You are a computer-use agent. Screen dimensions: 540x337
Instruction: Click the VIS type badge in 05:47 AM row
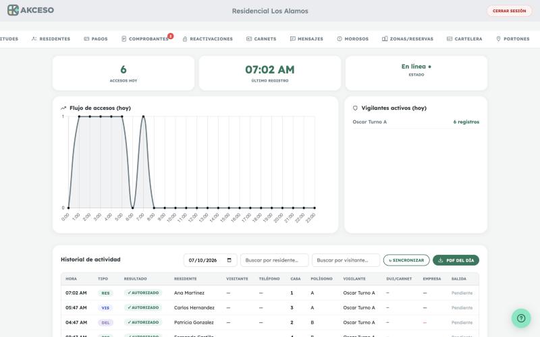click(x=105, y=308)
